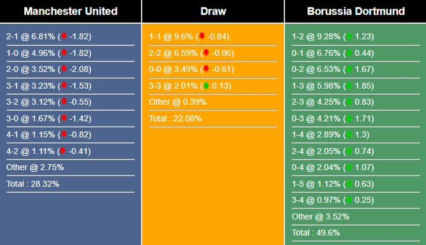Click the red arrow next to 1-1 draw

[x=202, y=36]
